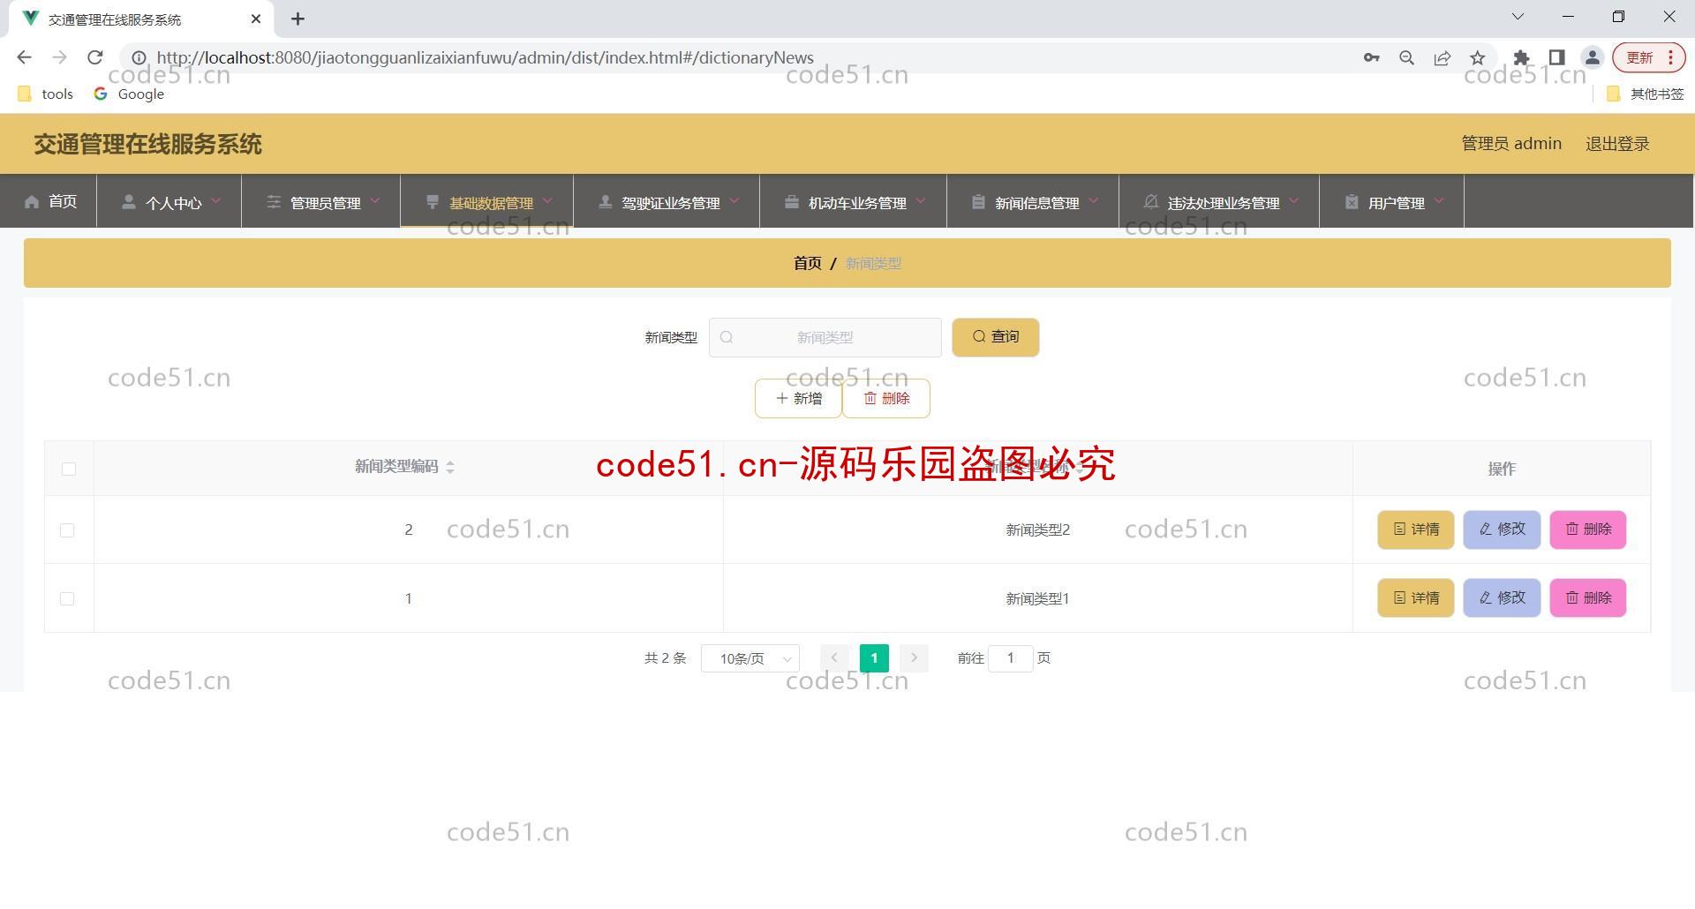The width and height of the screenshot is (1695, 909).
Task: Expand the 驾驶证业务管理 menu chevron
Action: click(x=734, y=201)
